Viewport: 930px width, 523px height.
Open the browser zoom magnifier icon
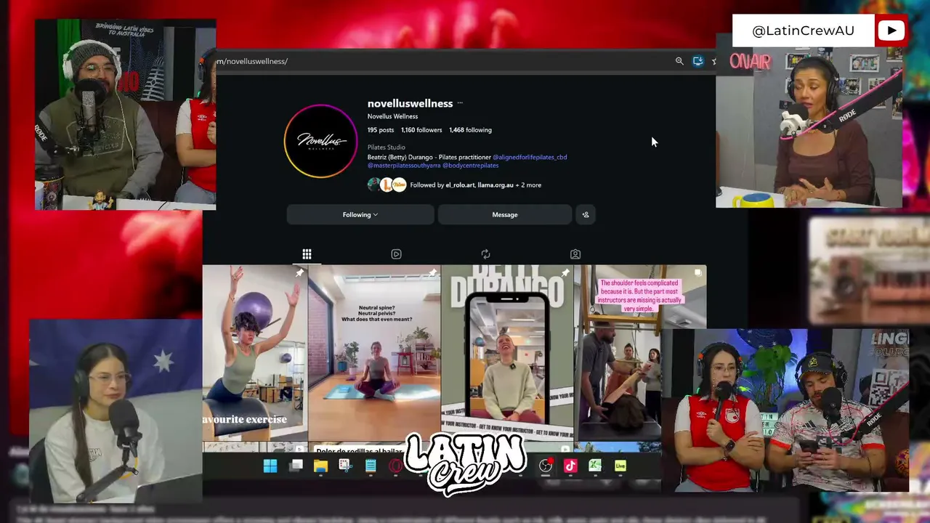(679, 61)
